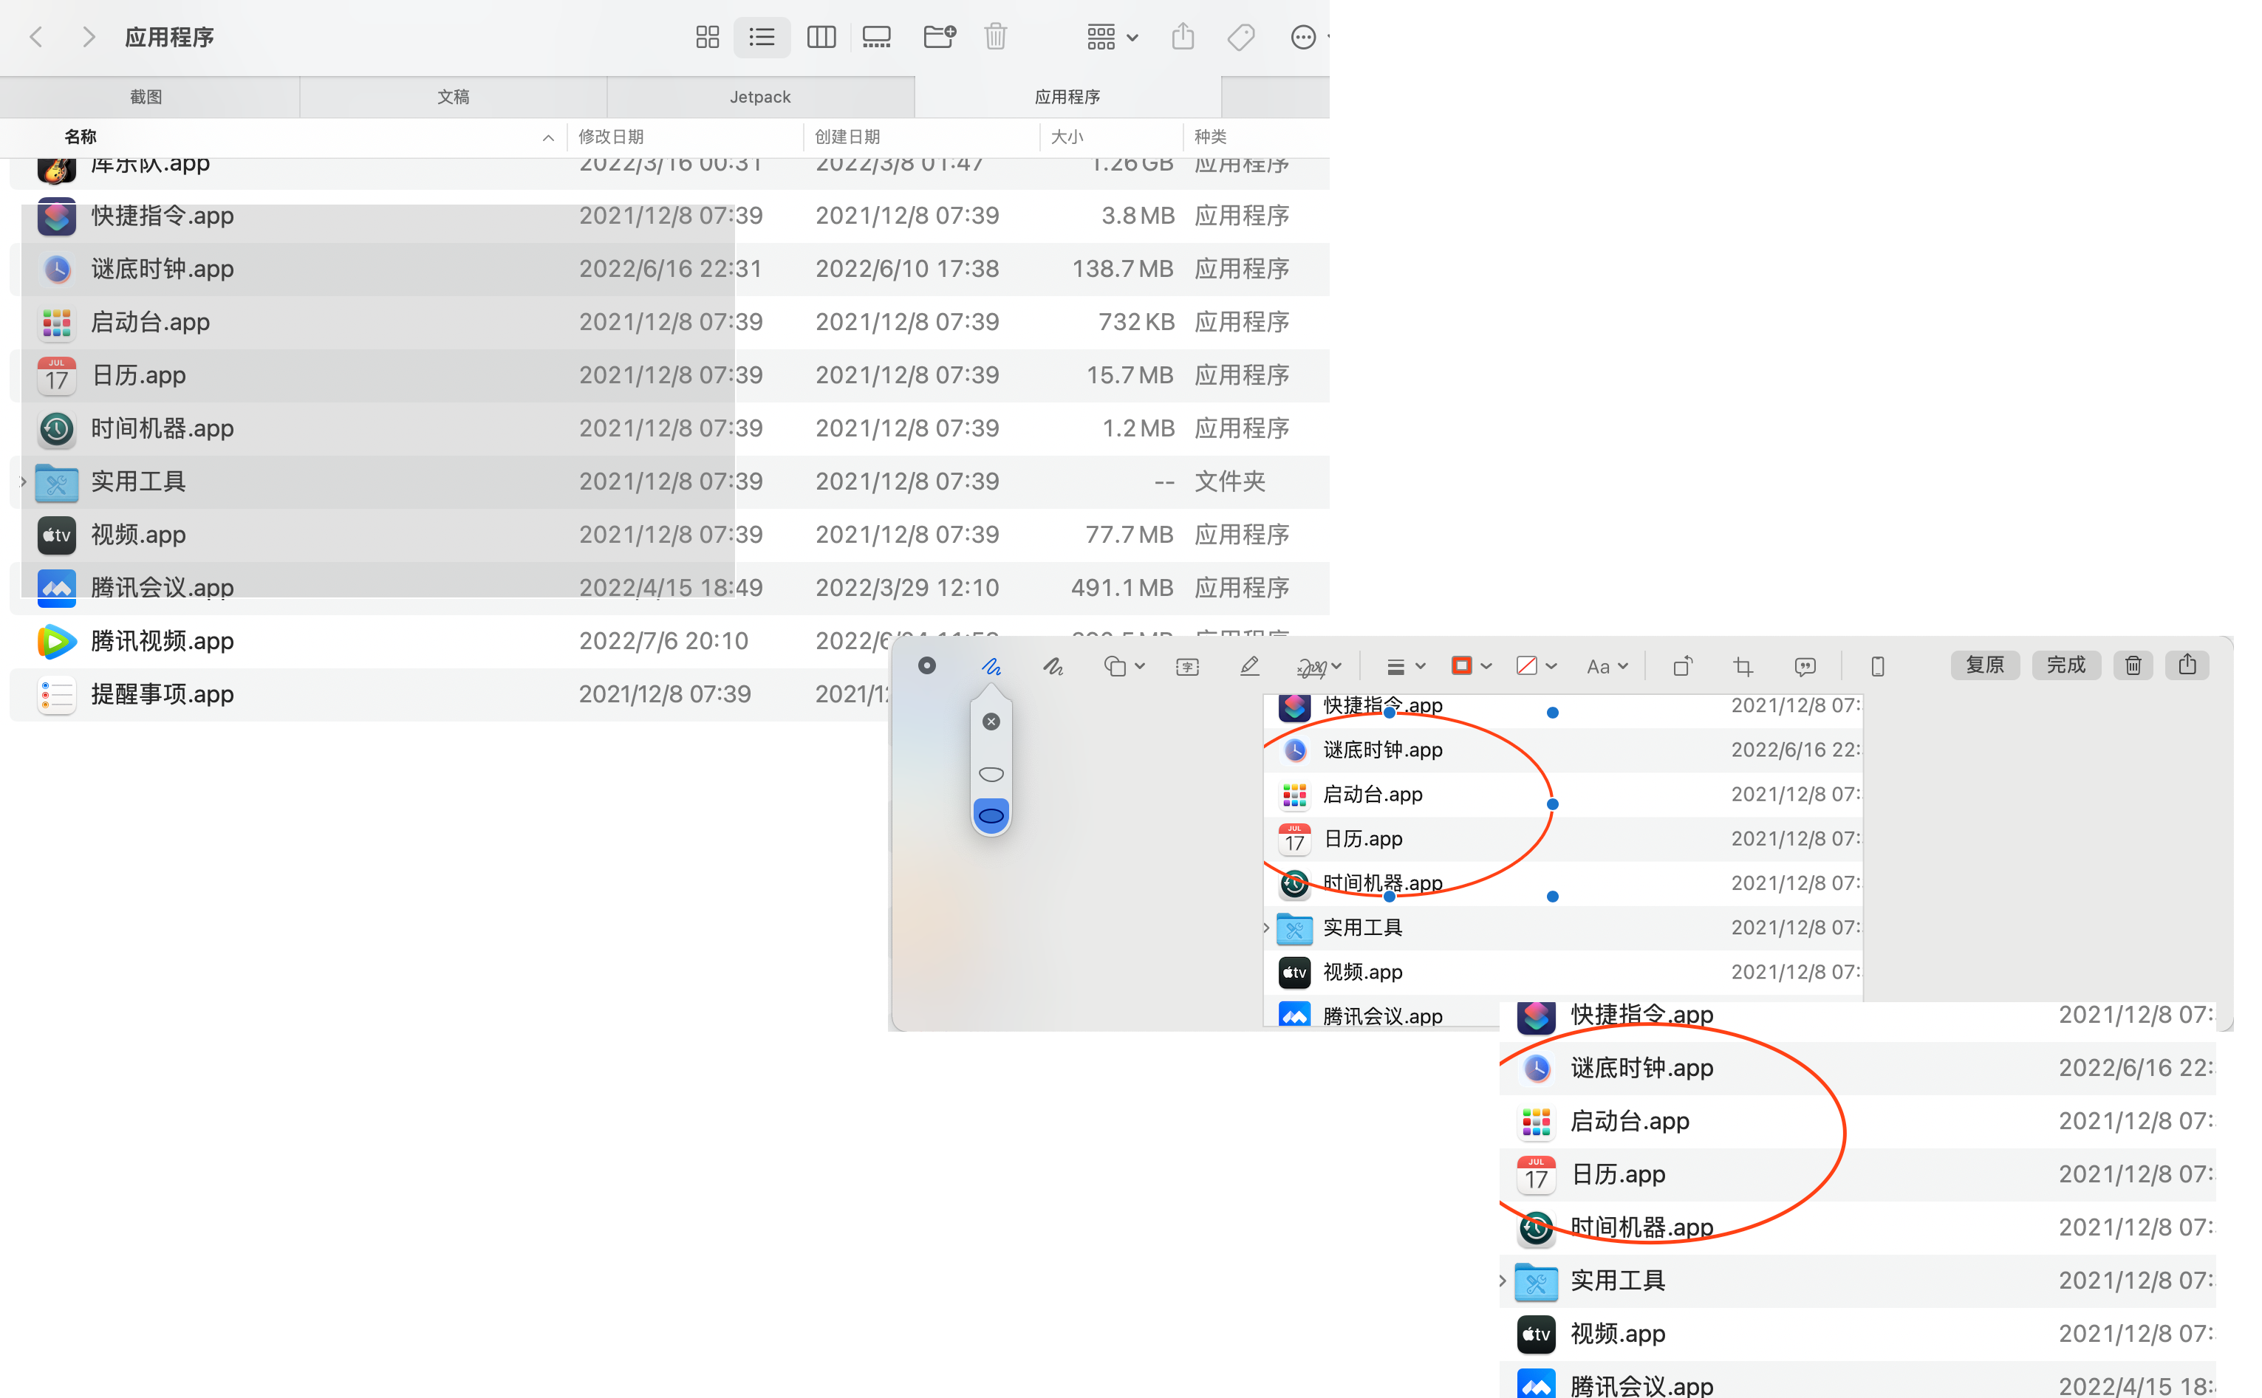2262x1398 pixels.
Task: Click the 完成 button
Action: click(2065, 665)
